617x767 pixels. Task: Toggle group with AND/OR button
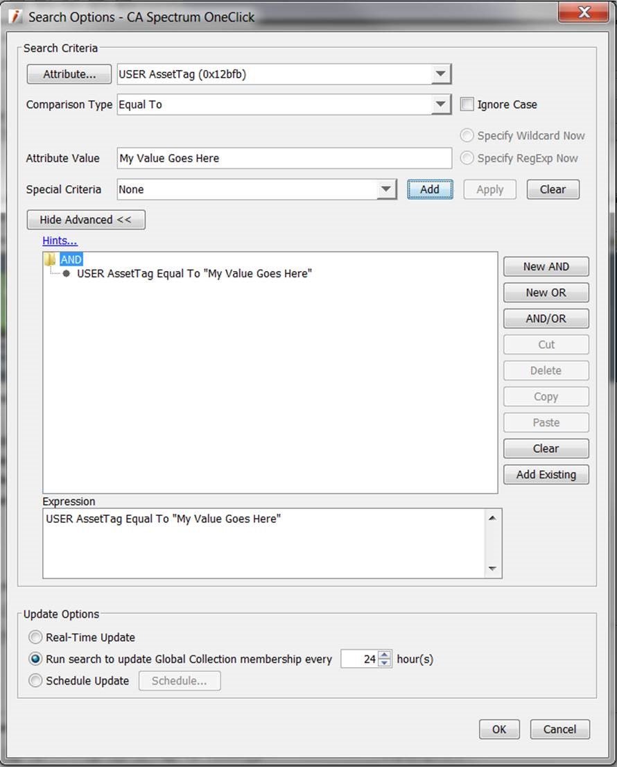[546, 318]
